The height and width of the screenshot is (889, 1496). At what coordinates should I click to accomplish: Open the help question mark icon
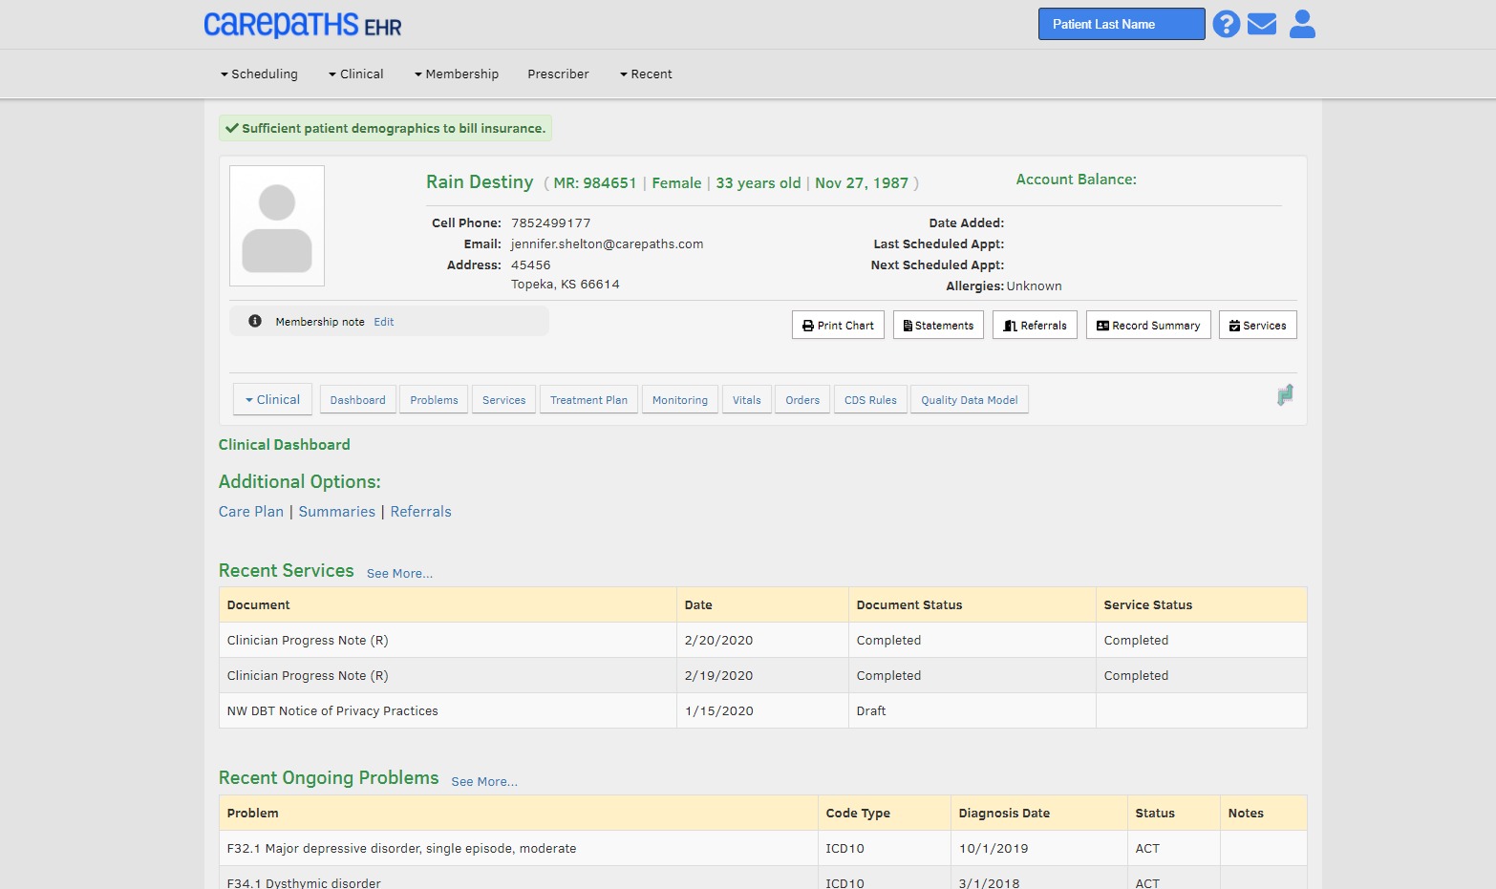click(1227, 24)
